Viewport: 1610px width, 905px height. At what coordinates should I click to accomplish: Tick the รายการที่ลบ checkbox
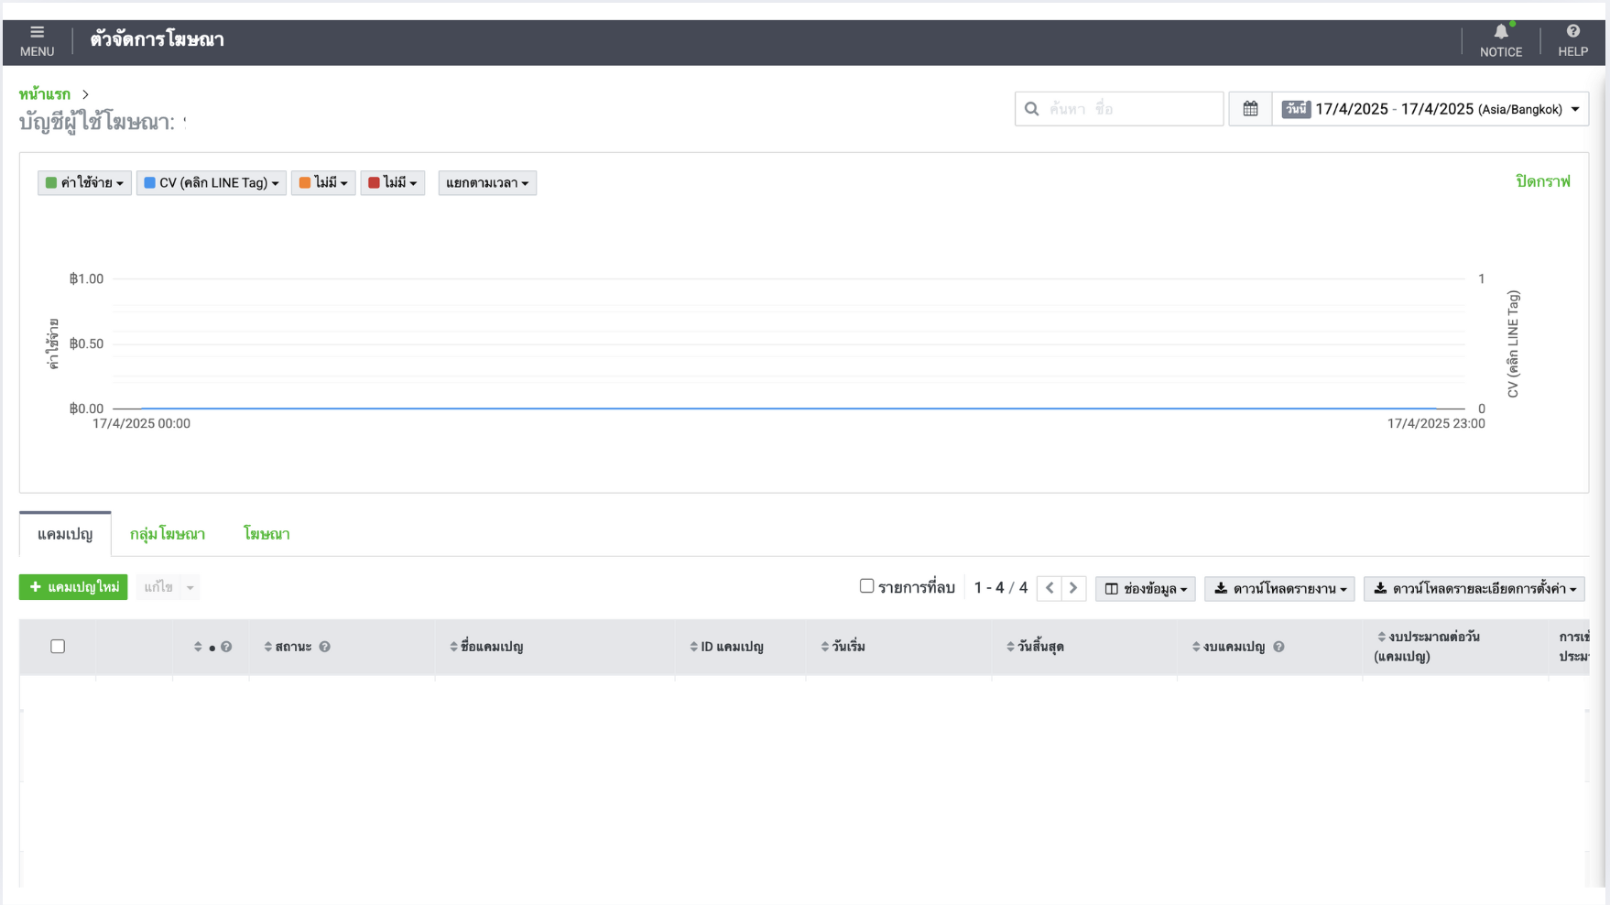(x=866, y=586)
